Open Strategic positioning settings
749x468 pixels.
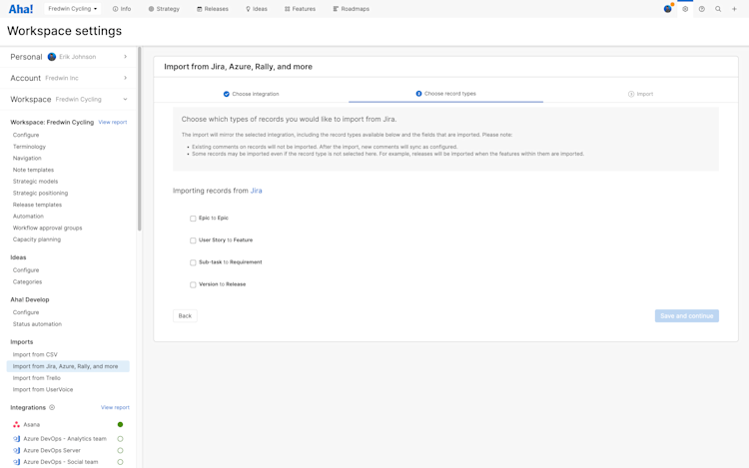(x=40, y=193)
